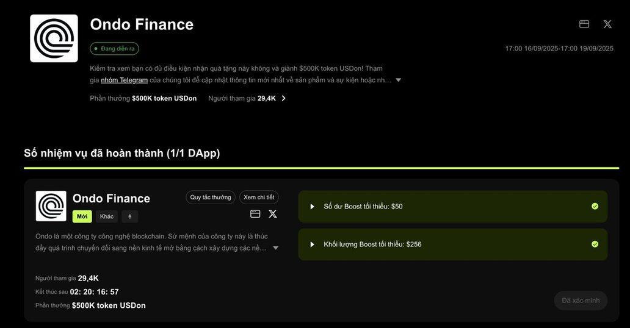Viewport: 630px width, 328px height.
Task: Follow the 'nhóm Telegram' link
Action: (124, 80)
